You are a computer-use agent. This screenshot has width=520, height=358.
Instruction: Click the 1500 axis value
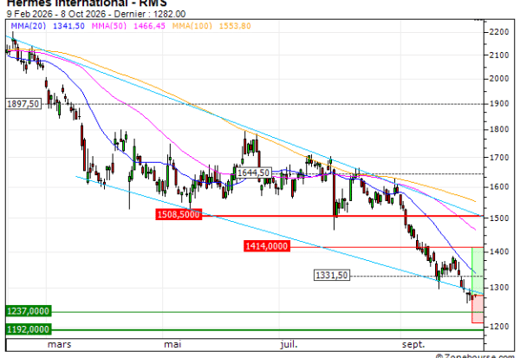tap(499, 218)
